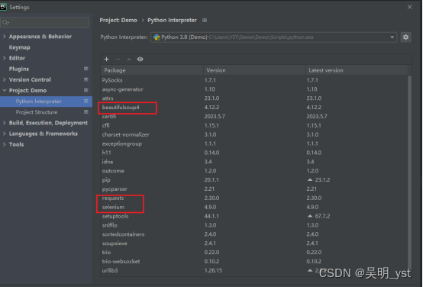
Task: Select the cffi package row
Action: [x=254, y=125]
